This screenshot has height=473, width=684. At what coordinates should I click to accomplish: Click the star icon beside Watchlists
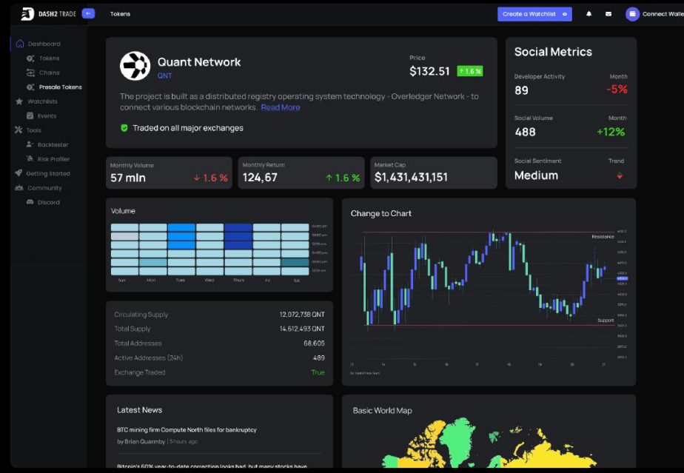point(19,101)
